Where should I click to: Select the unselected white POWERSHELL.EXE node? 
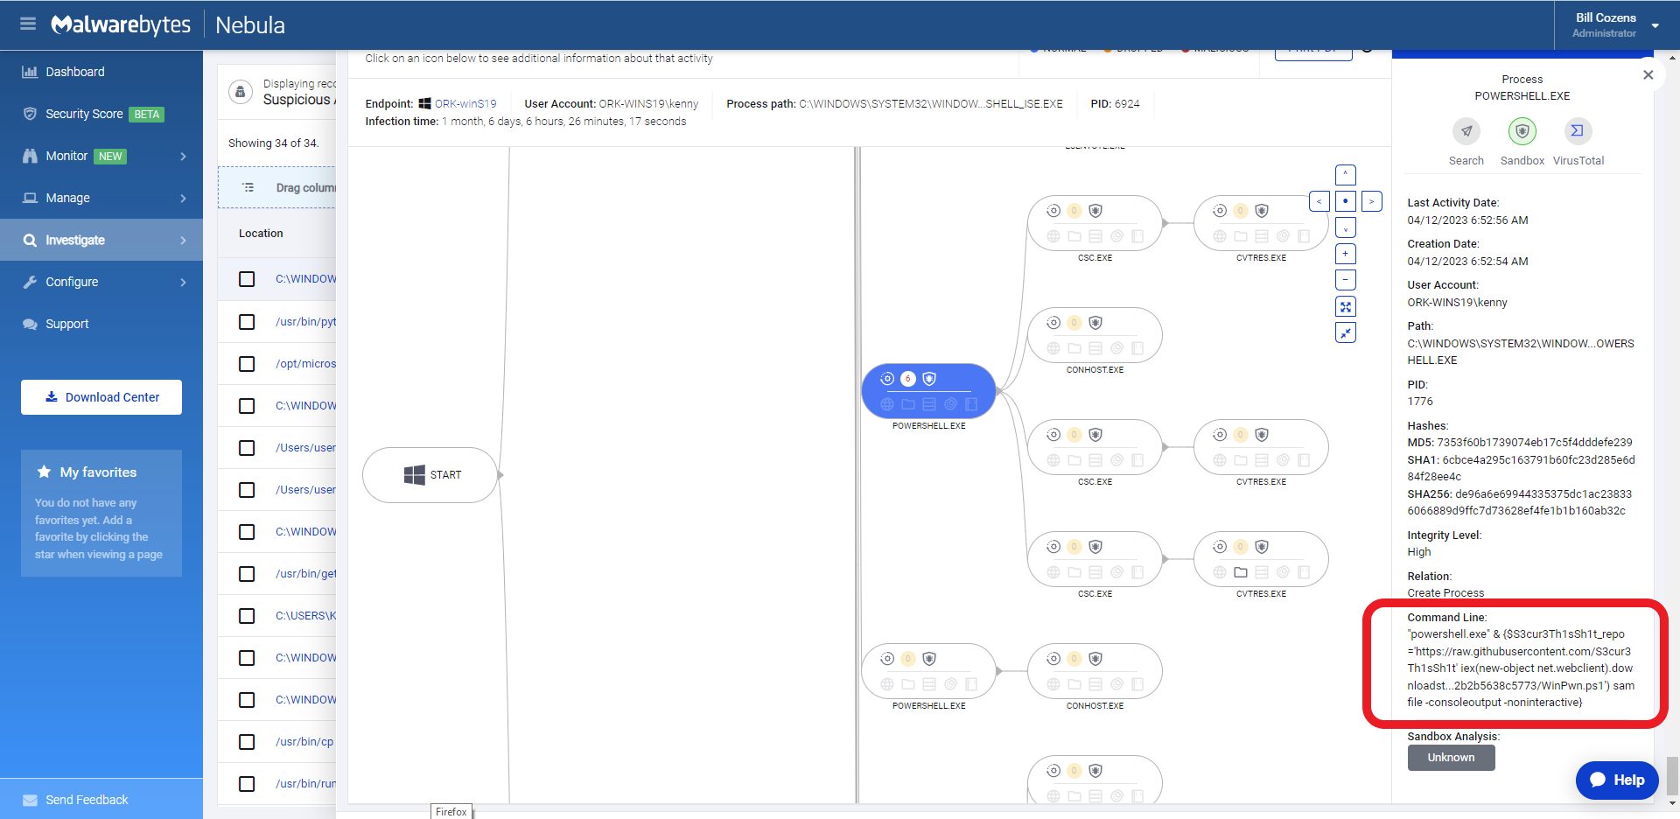pyautogui.click(x=929, y=671)
